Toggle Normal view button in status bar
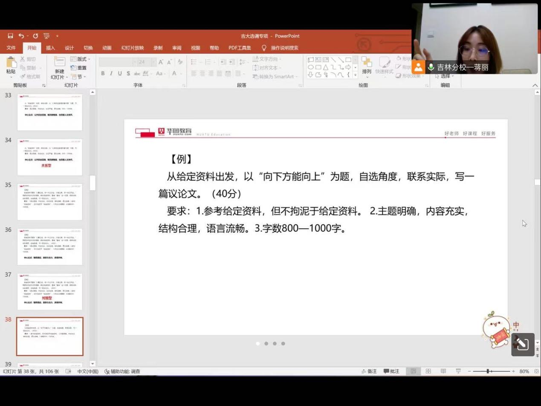 click(x=413, y=371)
